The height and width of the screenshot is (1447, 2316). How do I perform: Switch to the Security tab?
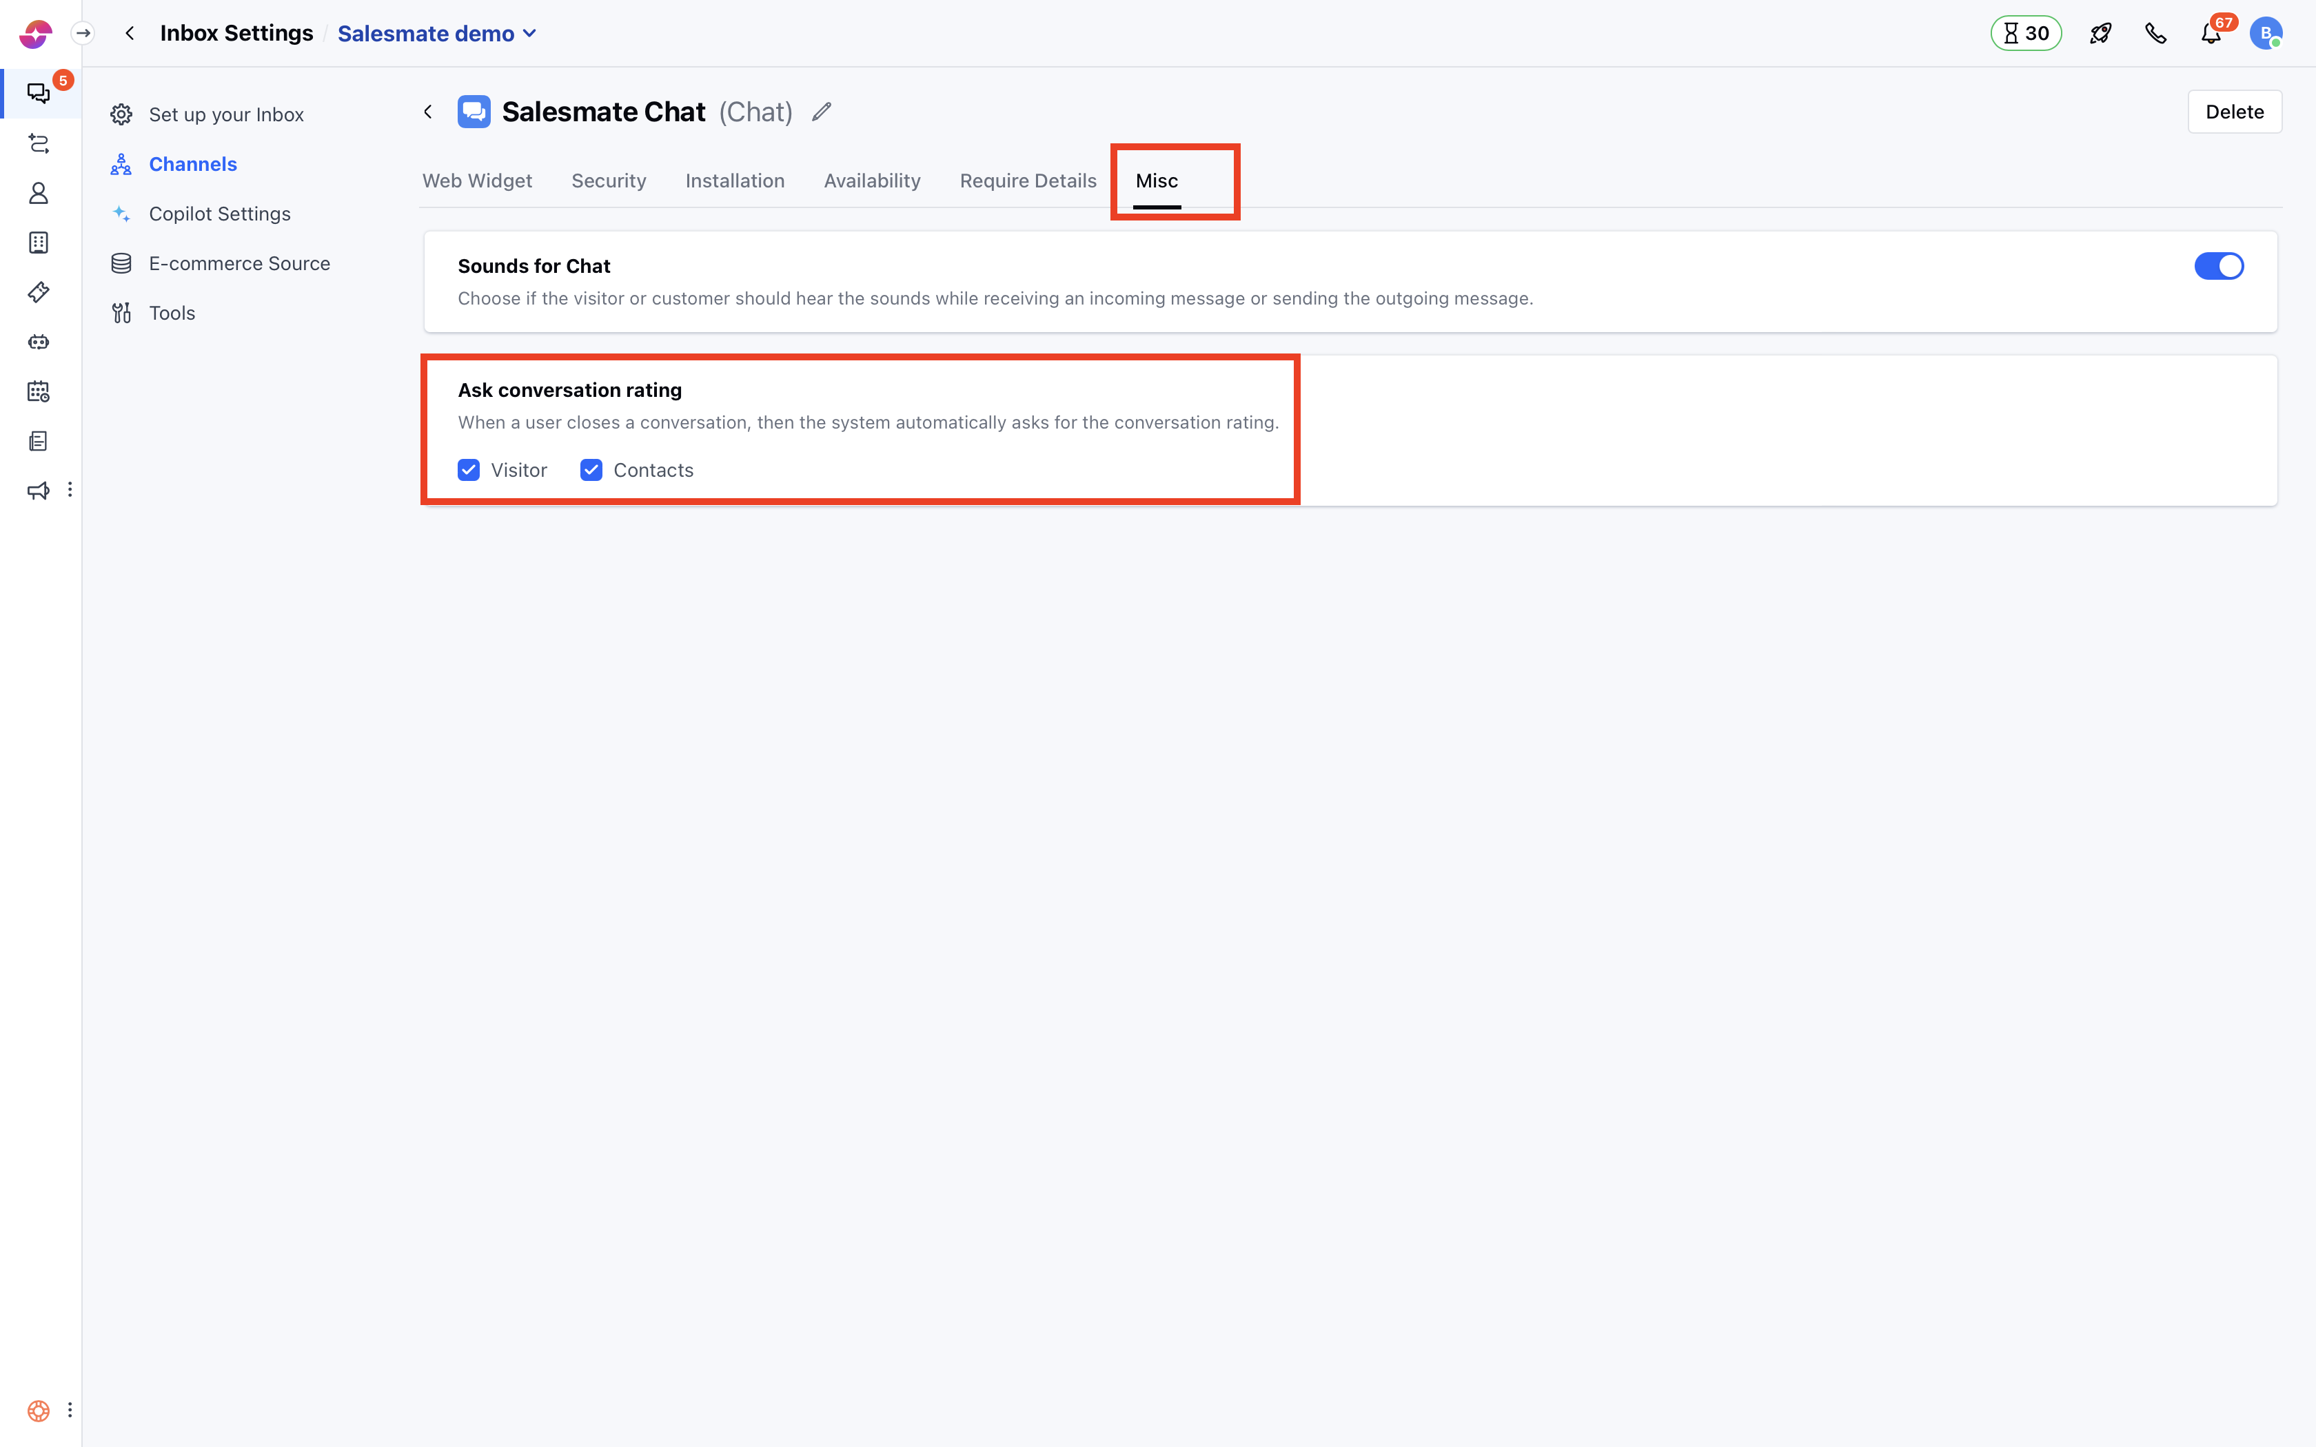(609, 180)
